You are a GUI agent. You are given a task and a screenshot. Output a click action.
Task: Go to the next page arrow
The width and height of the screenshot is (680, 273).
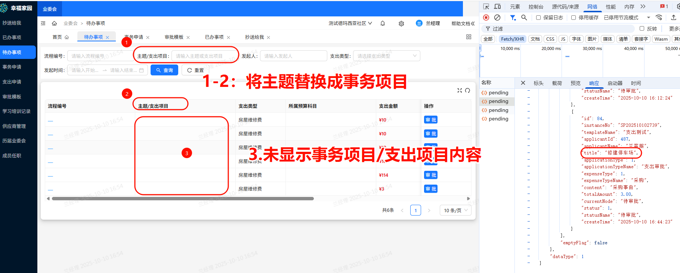point(429,210)
